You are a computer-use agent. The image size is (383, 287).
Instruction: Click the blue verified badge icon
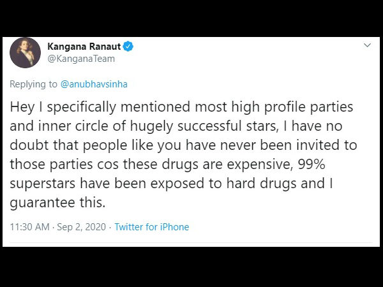128,47
